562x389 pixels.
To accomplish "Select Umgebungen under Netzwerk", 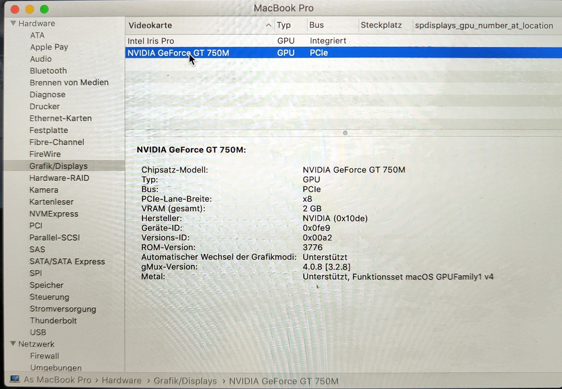I will [x=56, y=368].
